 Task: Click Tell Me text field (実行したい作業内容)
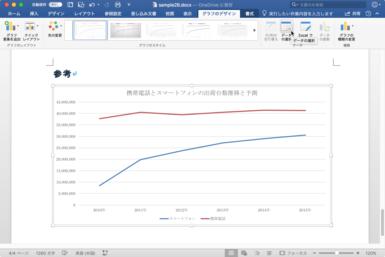point(301,14)
